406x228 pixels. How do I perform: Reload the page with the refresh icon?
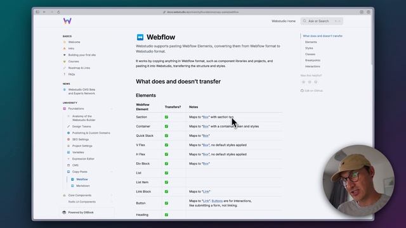tap(59, 12)
